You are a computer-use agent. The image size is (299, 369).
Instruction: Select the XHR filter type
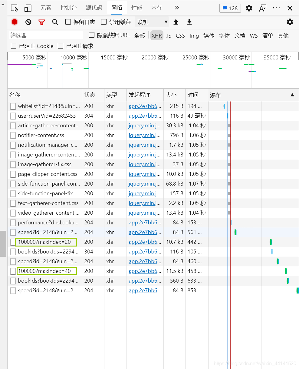coord(157,35)
